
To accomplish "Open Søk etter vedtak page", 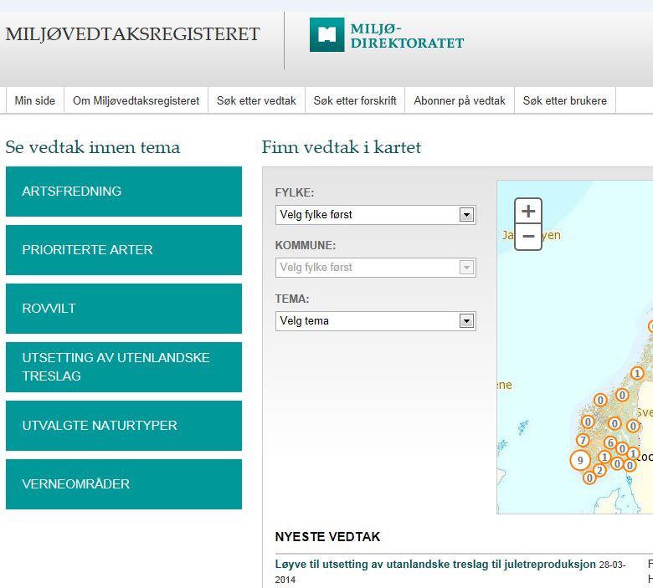I will [x=256, y=100].
